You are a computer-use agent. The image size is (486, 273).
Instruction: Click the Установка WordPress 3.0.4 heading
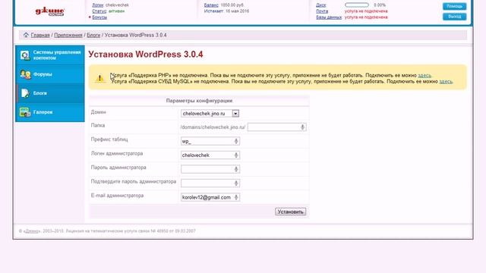[146, 54]
